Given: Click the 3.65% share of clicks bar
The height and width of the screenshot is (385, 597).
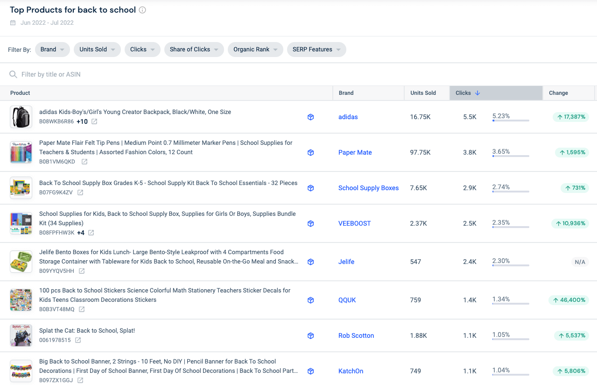Looking at the screenshot, I should (511, 156).
